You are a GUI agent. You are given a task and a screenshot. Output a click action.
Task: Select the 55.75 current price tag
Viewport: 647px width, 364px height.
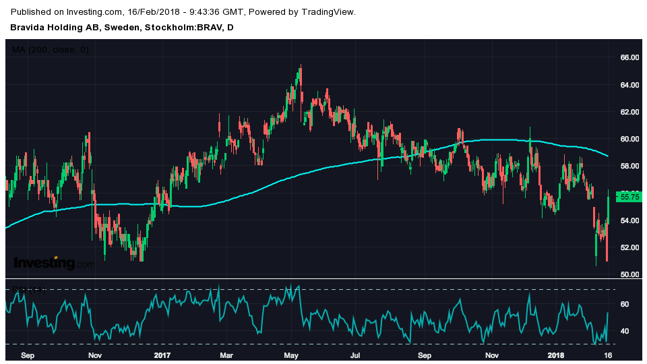point(629,197)
